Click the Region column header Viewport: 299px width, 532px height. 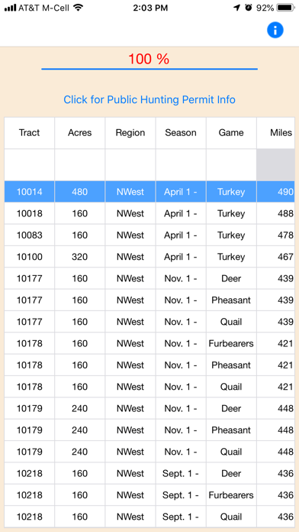tap(130, 133)
